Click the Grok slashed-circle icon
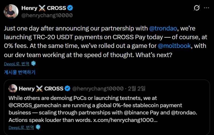 (197, 8)
